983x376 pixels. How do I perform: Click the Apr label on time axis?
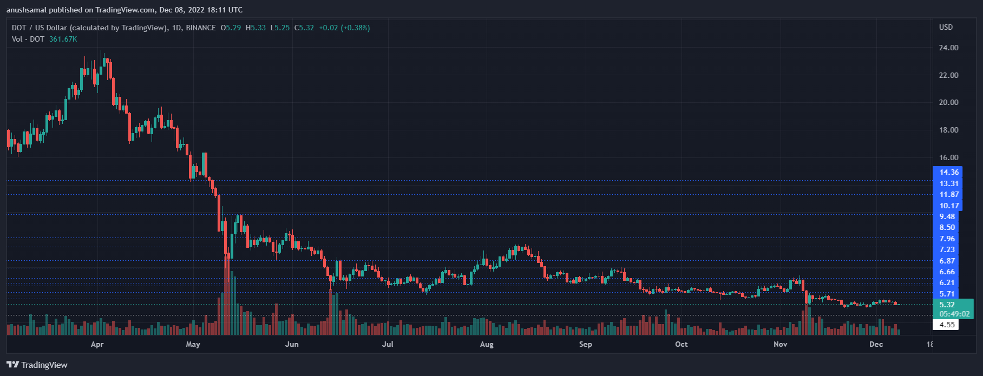(97, 344)
